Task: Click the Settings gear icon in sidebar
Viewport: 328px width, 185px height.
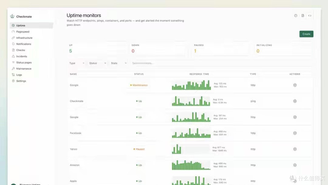Action: click(13, 81)
